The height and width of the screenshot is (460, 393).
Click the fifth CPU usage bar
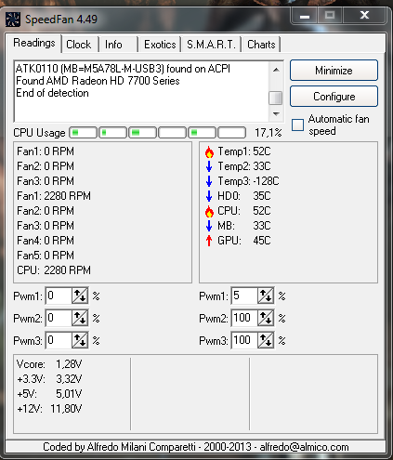tap(202, 133)
